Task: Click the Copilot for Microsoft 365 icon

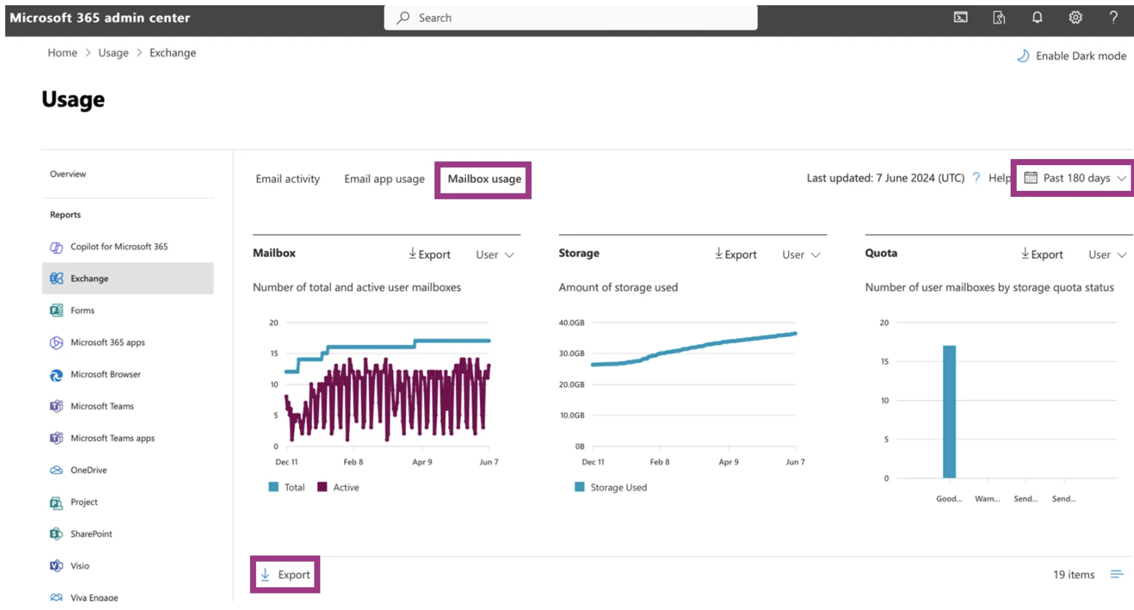Action: 56,247
